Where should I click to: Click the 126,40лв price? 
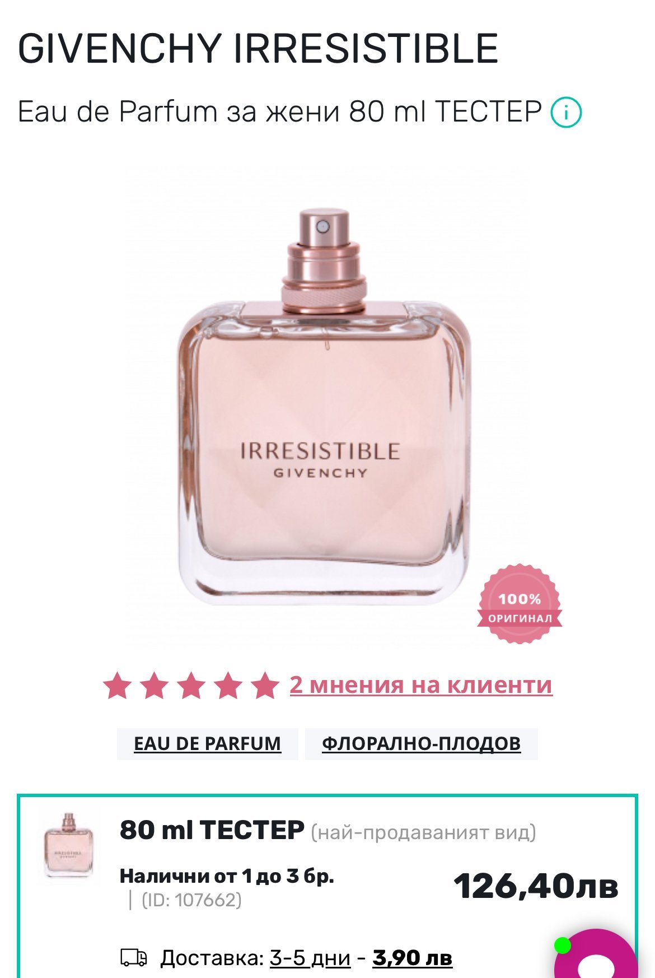point(536,886)
